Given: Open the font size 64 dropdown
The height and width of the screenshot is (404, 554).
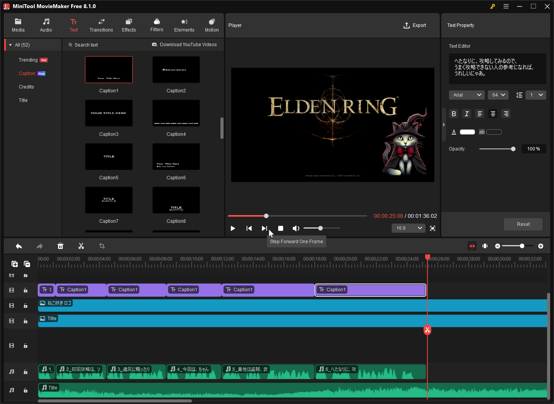Looking at the screenshot, I should [498, 95].
